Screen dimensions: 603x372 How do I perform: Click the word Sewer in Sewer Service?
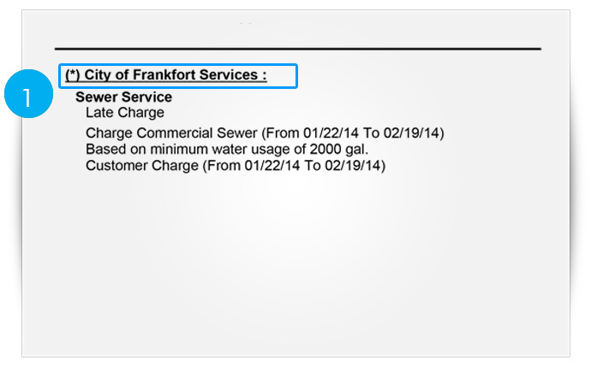[x=93, y=97]
